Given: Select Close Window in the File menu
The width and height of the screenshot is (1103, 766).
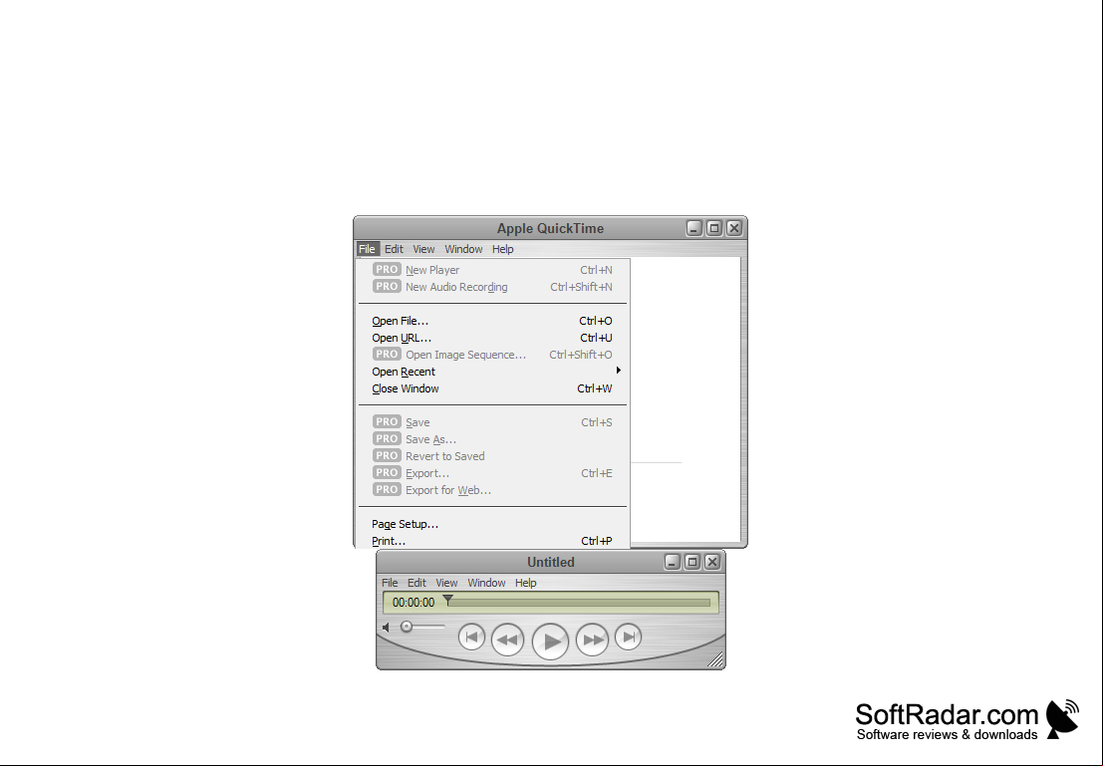Looking at the screenshot, I should point(492,388).
